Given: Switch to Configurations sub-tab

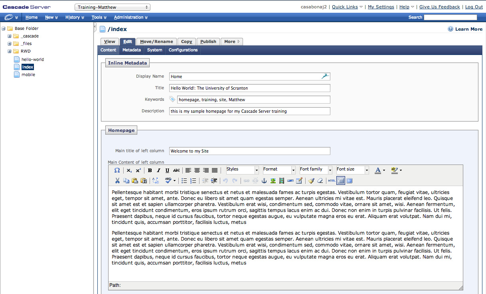Looking at the screenshot, I should [x=183, y=50].
